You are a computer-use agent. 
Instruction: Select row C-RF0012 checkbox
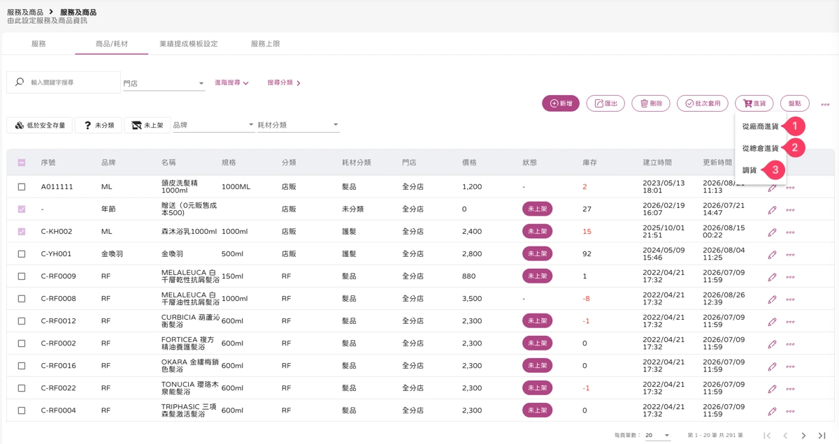coord(22,321)
